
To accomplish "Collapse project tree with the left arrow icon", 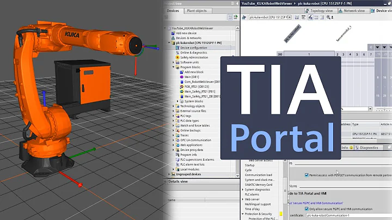I will point(237,3).
